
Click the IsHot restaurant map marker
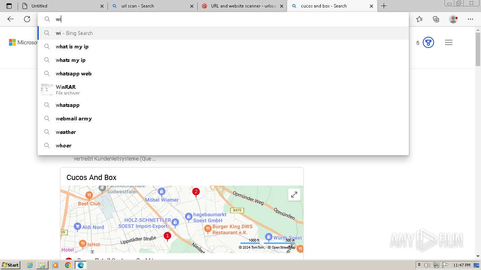pos(83,244)
